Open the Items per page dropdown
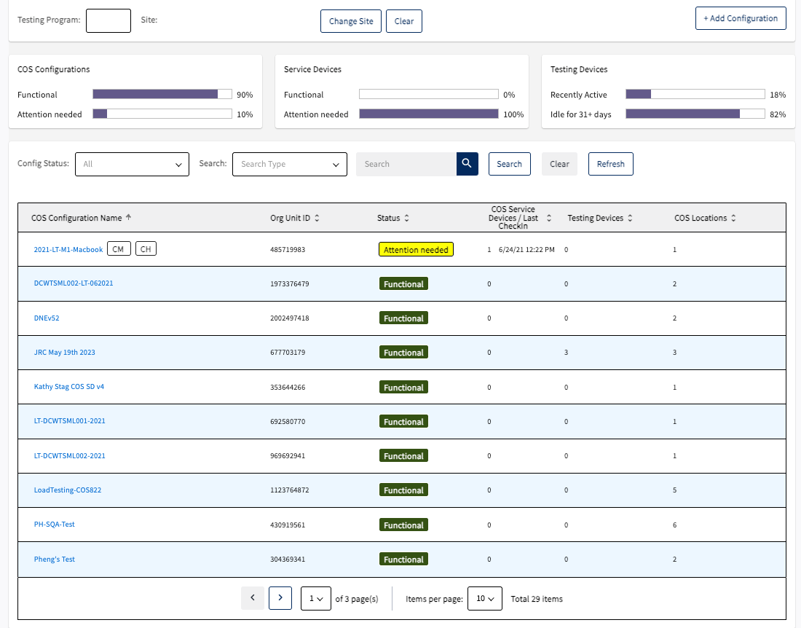The image size is (801, 628). [x=485, y=598]
